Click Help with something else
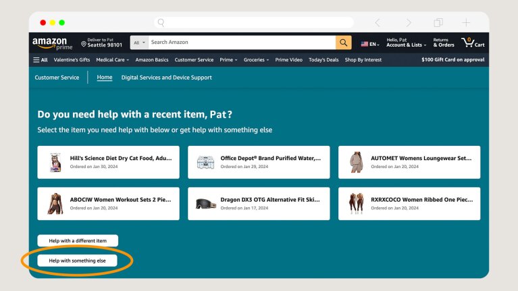The height and width of the screenshot is (291, 518). (x=77, y=261)
